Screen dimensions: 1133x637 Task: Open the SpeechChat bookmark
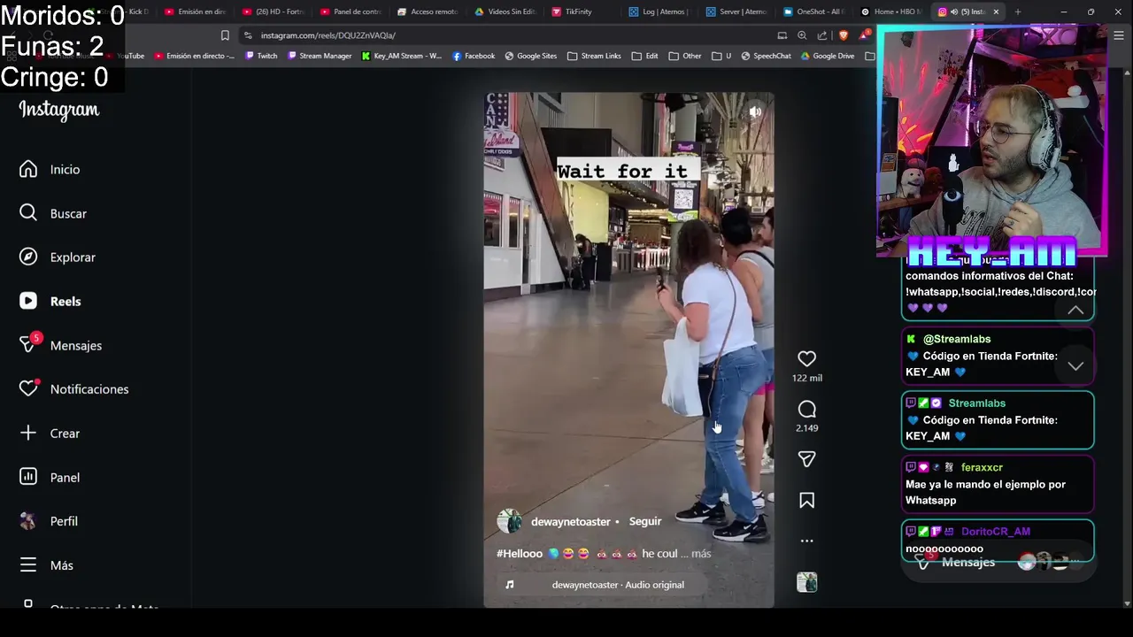766,56
